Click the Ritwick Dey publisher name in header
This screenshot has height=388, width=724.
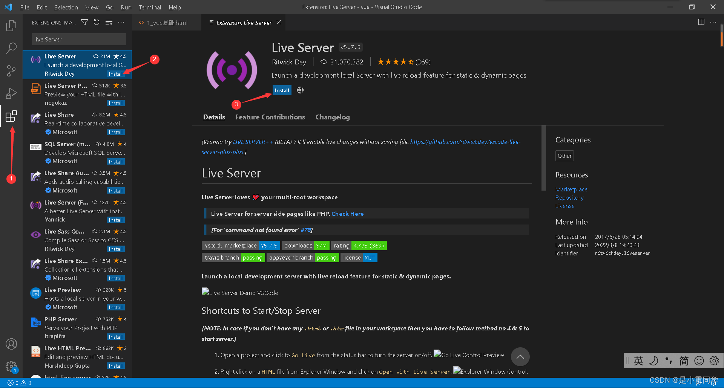coord(289,62)
